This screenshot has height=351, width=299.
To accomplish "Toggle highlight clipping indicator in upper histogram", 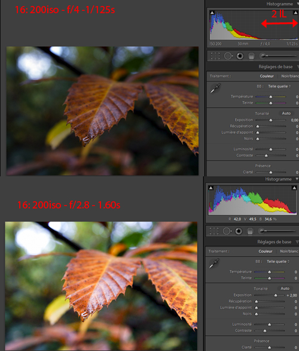I will pyautogui.click(x=295, y=13).
